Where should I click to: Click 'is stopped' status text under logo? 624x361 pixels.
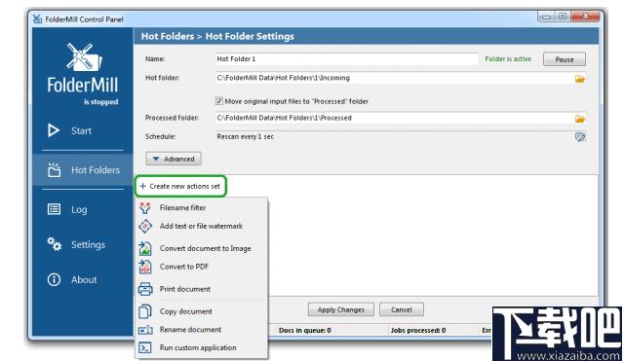click(100, 101)
